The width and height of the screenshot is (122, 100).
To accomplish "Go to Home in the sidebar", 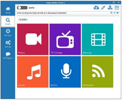I will (8, 10).
